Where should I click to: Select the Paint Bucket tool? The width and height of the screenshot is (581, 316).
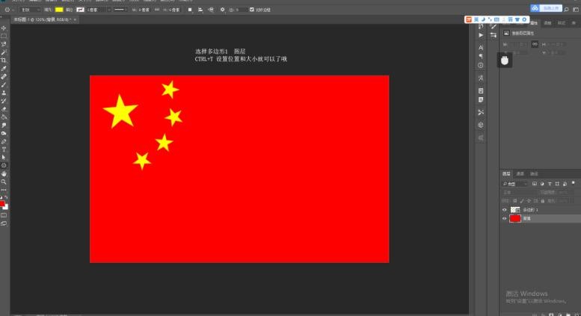tap(4, 117)
